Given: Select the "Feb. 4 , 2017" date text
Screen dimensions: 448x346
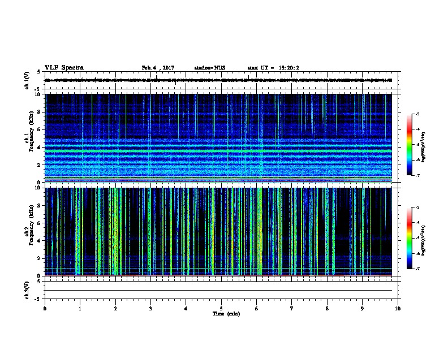Looking at the screenshot, I should click(x=158, y=68).
